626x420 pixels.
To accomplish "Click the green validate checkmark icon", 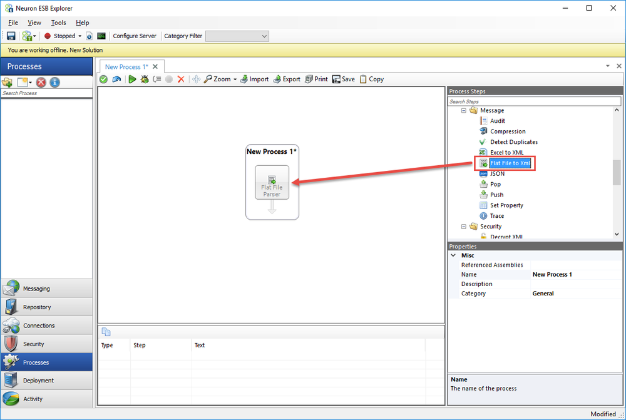I will click(x=103, y=79).
